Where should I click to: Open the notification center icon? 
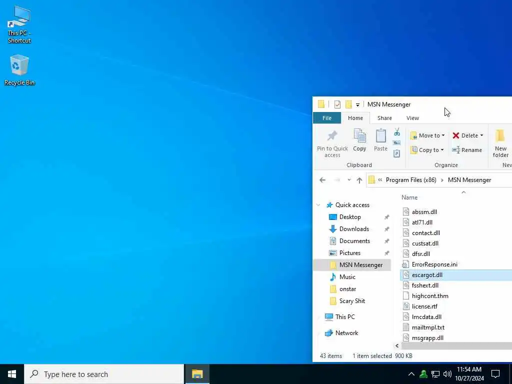click(495, 374)
